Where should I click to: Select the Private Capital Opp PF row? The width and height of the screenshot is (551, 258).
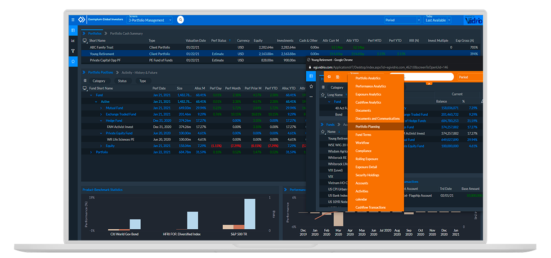193,60
